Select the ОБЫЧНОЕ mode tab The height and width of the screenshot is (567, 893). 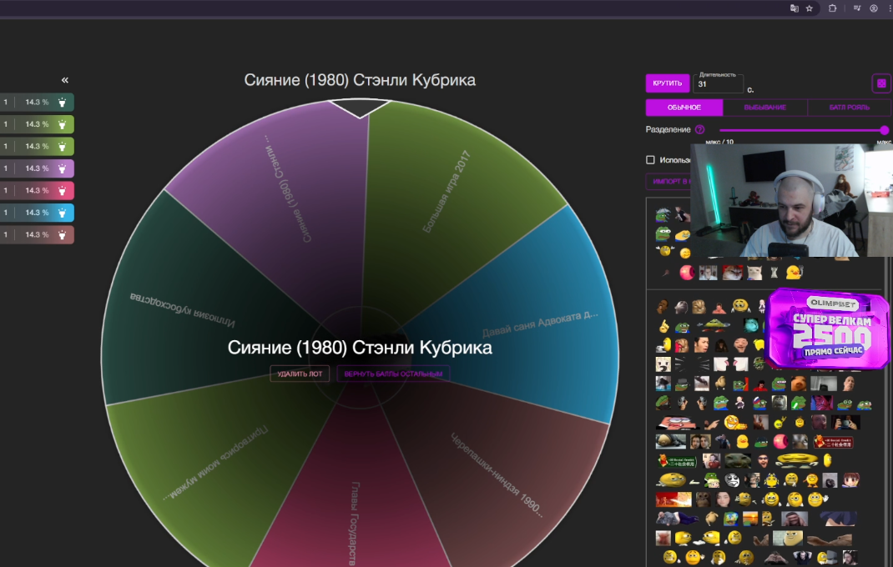[684, 107]
